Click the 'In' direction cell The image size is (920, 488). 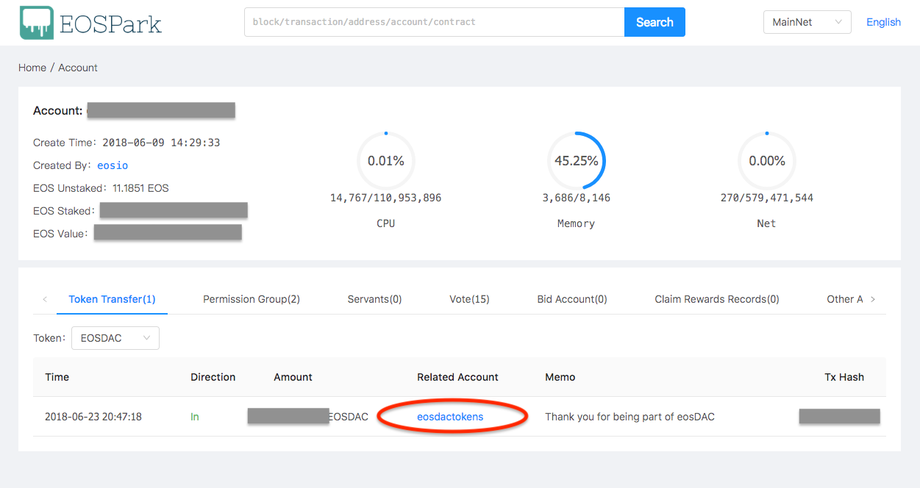[x=195, y=417]
